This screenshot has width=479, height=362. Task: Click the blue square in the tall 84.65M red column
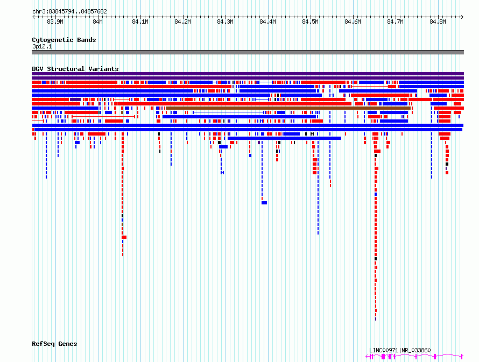376,194
